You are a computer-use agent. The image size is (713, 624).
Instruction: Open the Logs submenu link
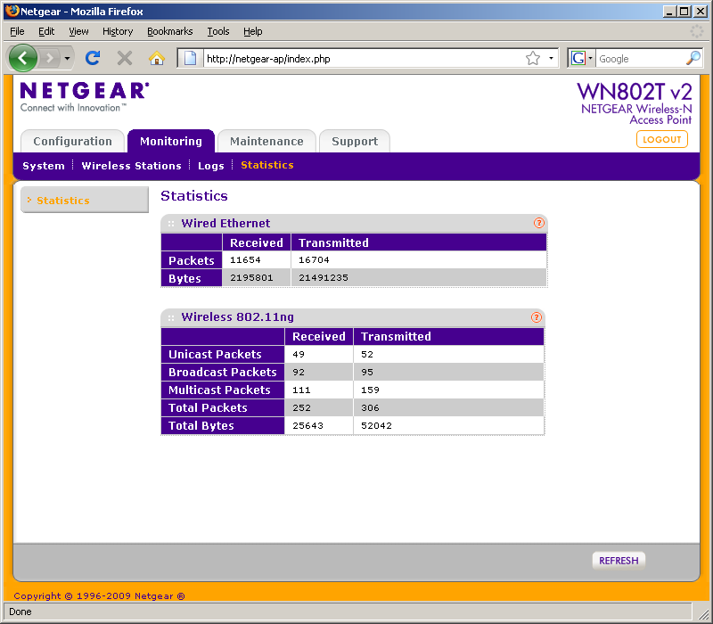[x=211, y=166]
